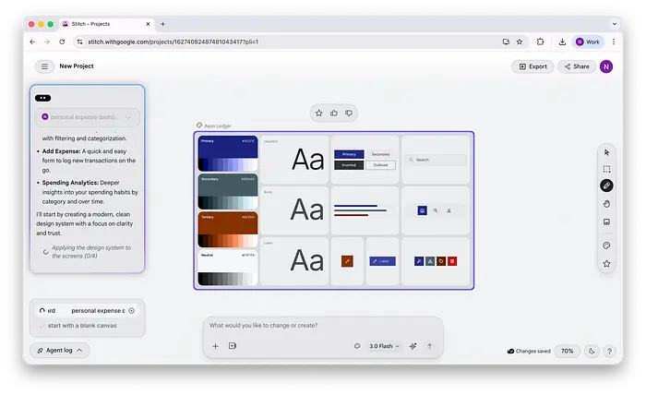This screenshot has width=646, height=395.
Task: Click the Share button
Action: [x=576, y=66]
